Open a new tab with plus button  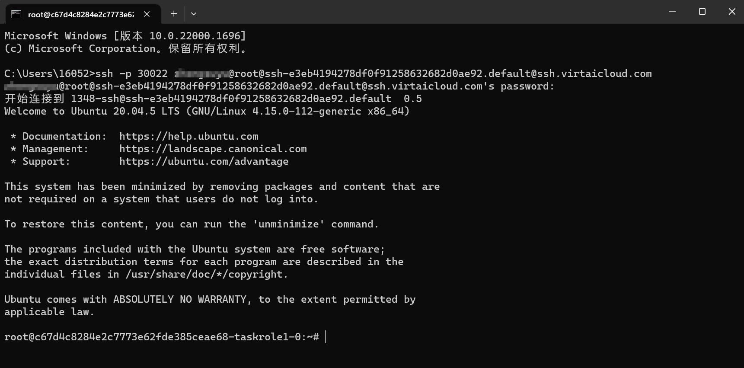click(174, 14)
